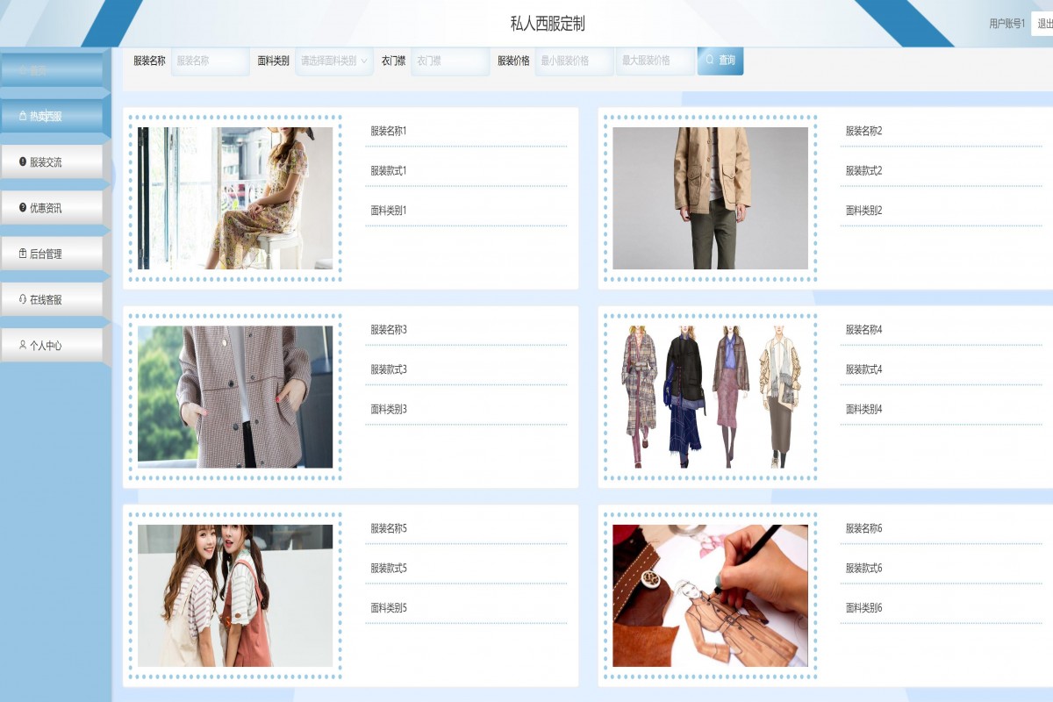Open the 面料类别 dropdown selector
1053x702 pixels.
click(x=334, y=61)
